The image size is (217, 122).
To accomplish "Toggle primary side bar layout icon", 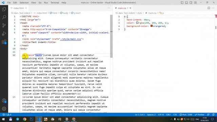I will tap(182, 3).
